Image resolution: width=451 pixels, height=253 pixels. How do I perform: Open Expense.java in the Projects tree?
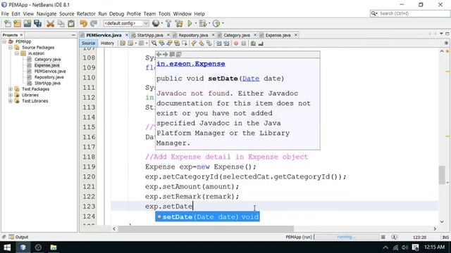(47, 65)
